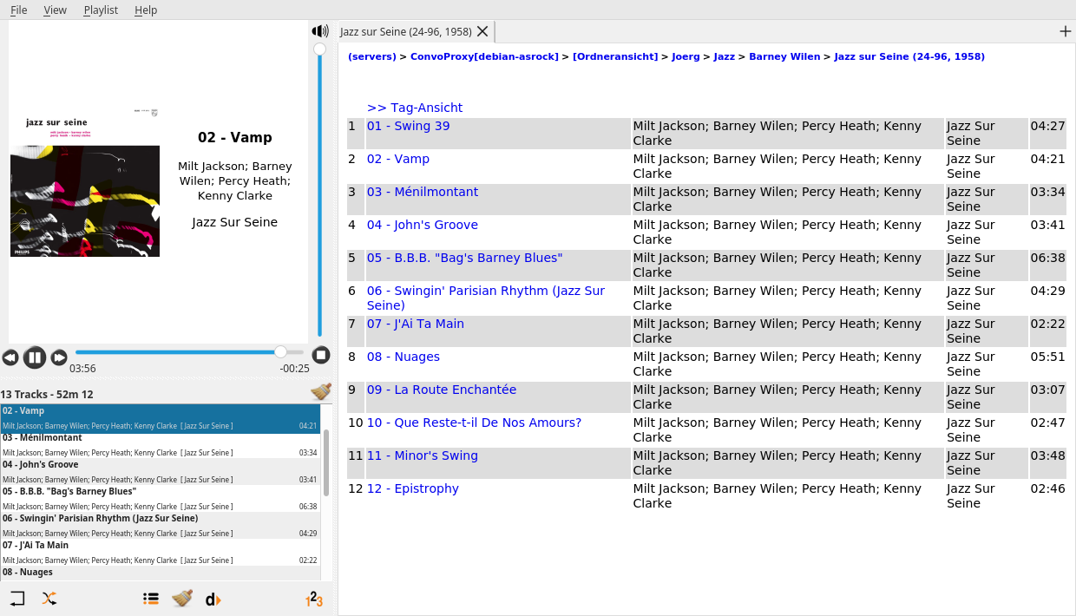Toggle shuffle mode in bottom toolbar
This screenshot has height=616, width=1076.
click(49, 599)
